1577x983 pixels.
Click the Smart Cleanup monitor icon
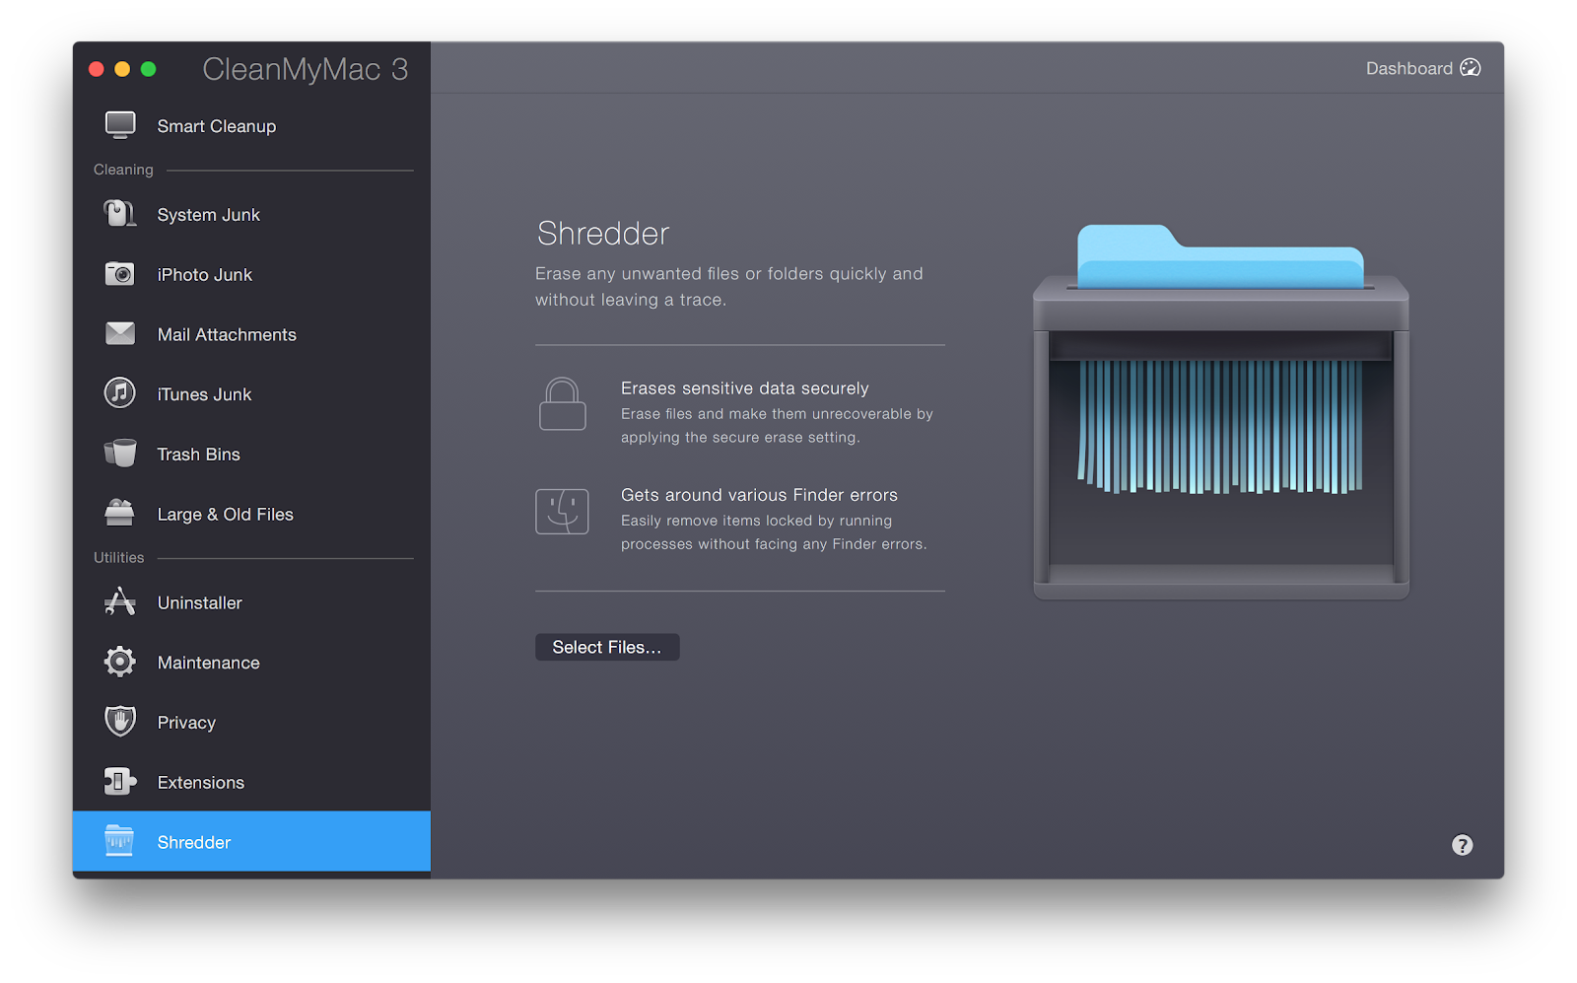pyautogui.click(x=120, y=125)
